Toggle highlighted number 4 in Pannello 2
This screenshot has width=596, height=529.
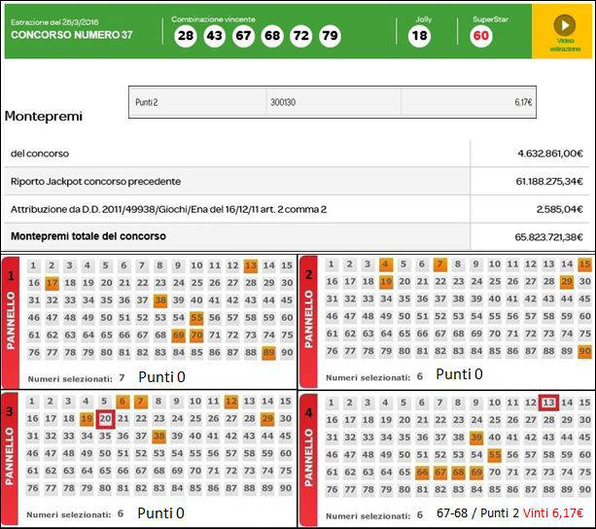386,265
